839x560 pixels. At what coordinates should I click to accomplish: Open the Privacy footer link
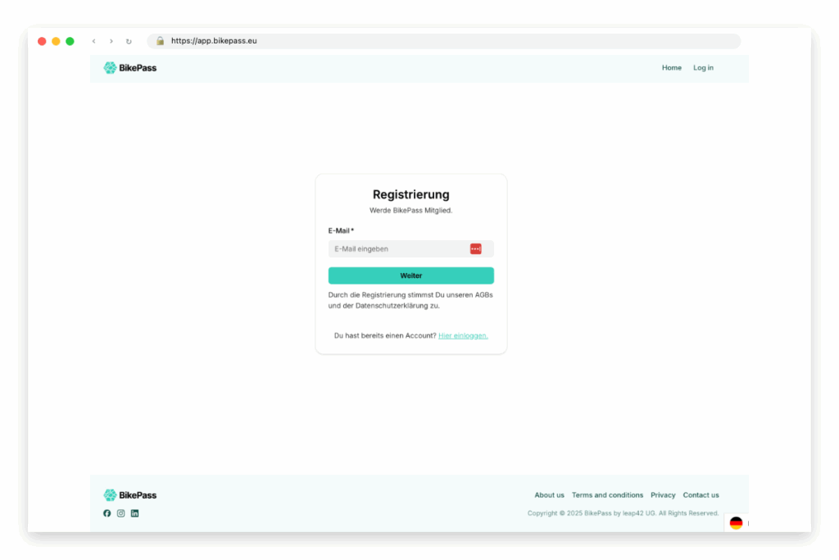pyautogui.click(x=663, y=495)
